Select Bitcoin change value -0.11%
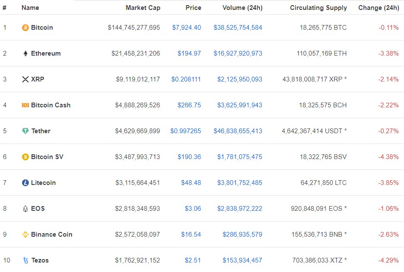This screenshot has width=404, height=272. [388, 28]
